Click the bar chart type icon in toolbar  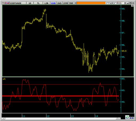point(4,3)
